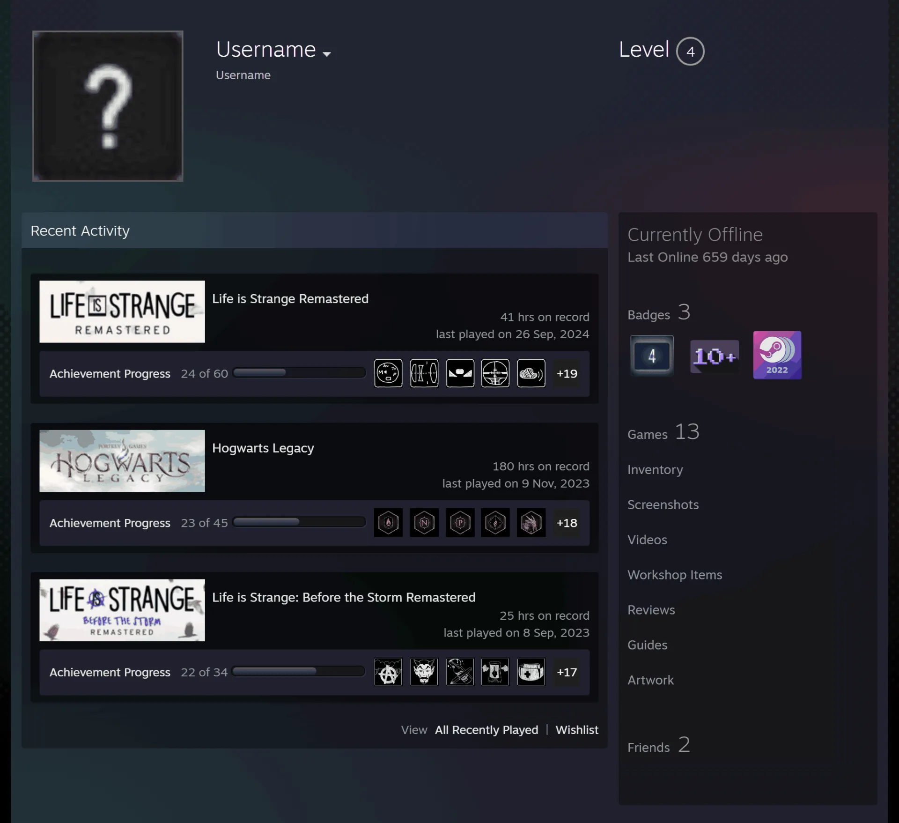
Task: Show the +18 more Hogwarts Legacy achievements
Action: [x=567, y=522]
